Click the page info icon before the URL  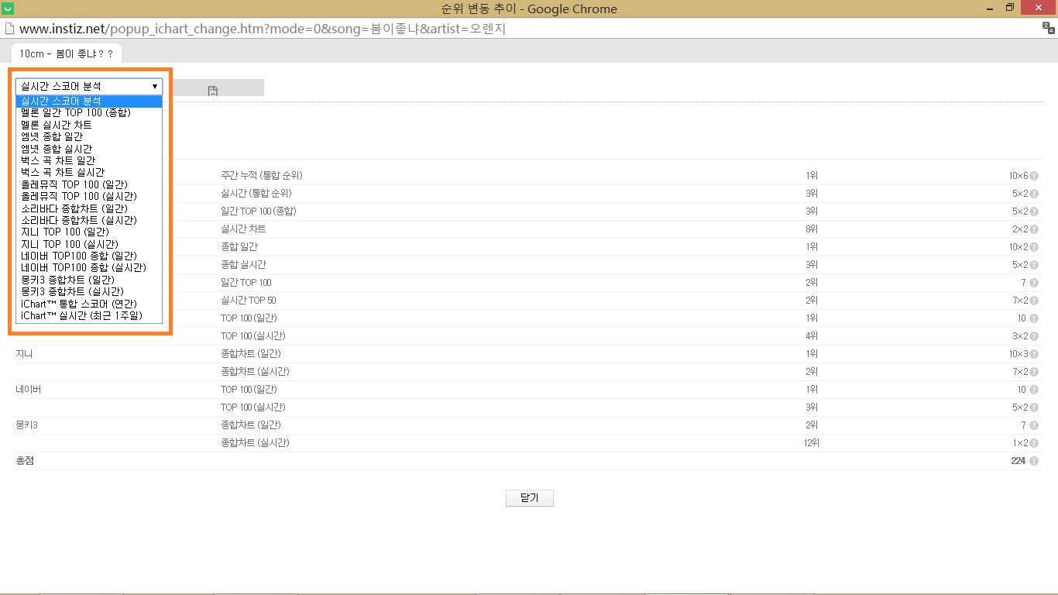tap(9, 29)
